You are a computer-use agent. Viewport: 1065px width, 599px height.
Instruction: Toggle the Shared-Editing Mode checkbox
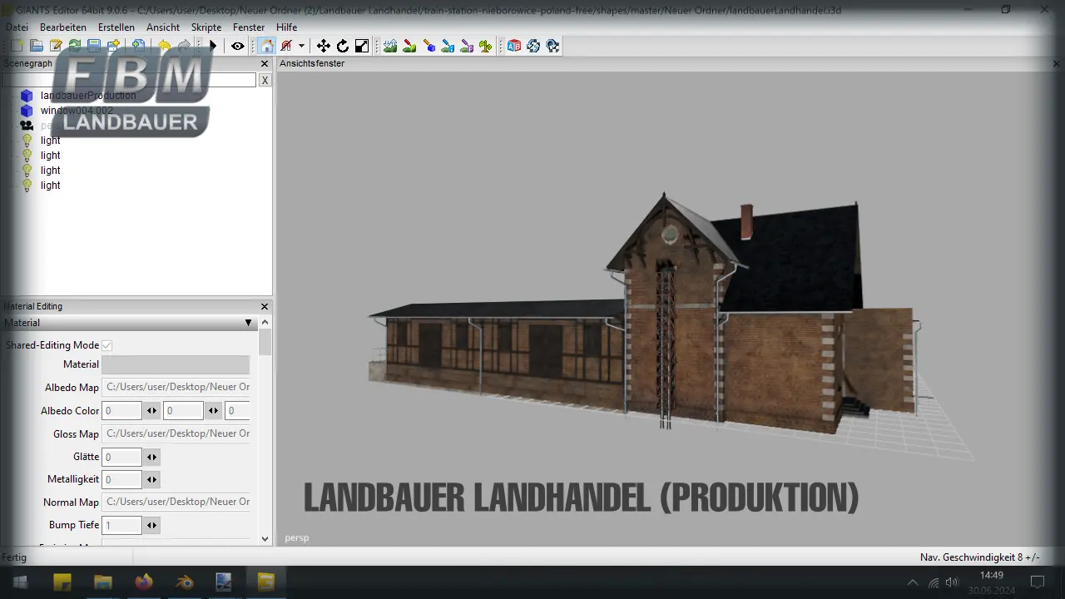(x=106, y=345)
